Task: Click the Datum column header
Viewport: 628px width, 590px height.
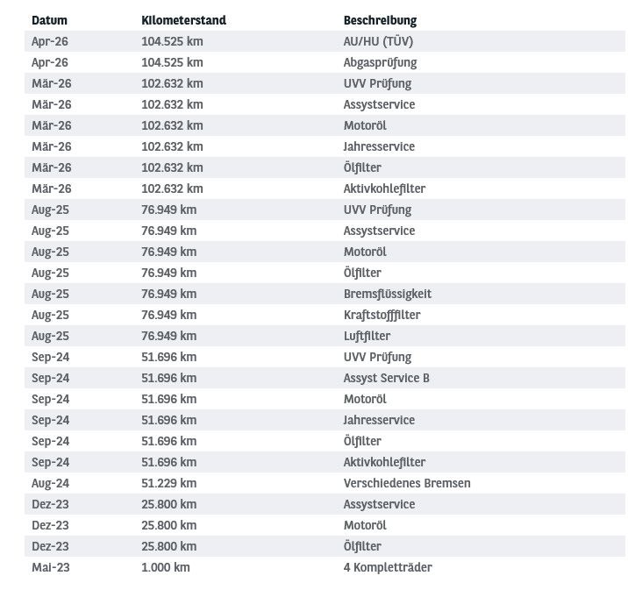Action: 49,20
